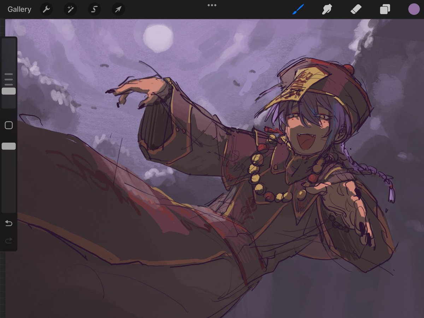Screen dimensions: 424x318
Task: Open the Layers panel
Action: (x=385, y=9)
